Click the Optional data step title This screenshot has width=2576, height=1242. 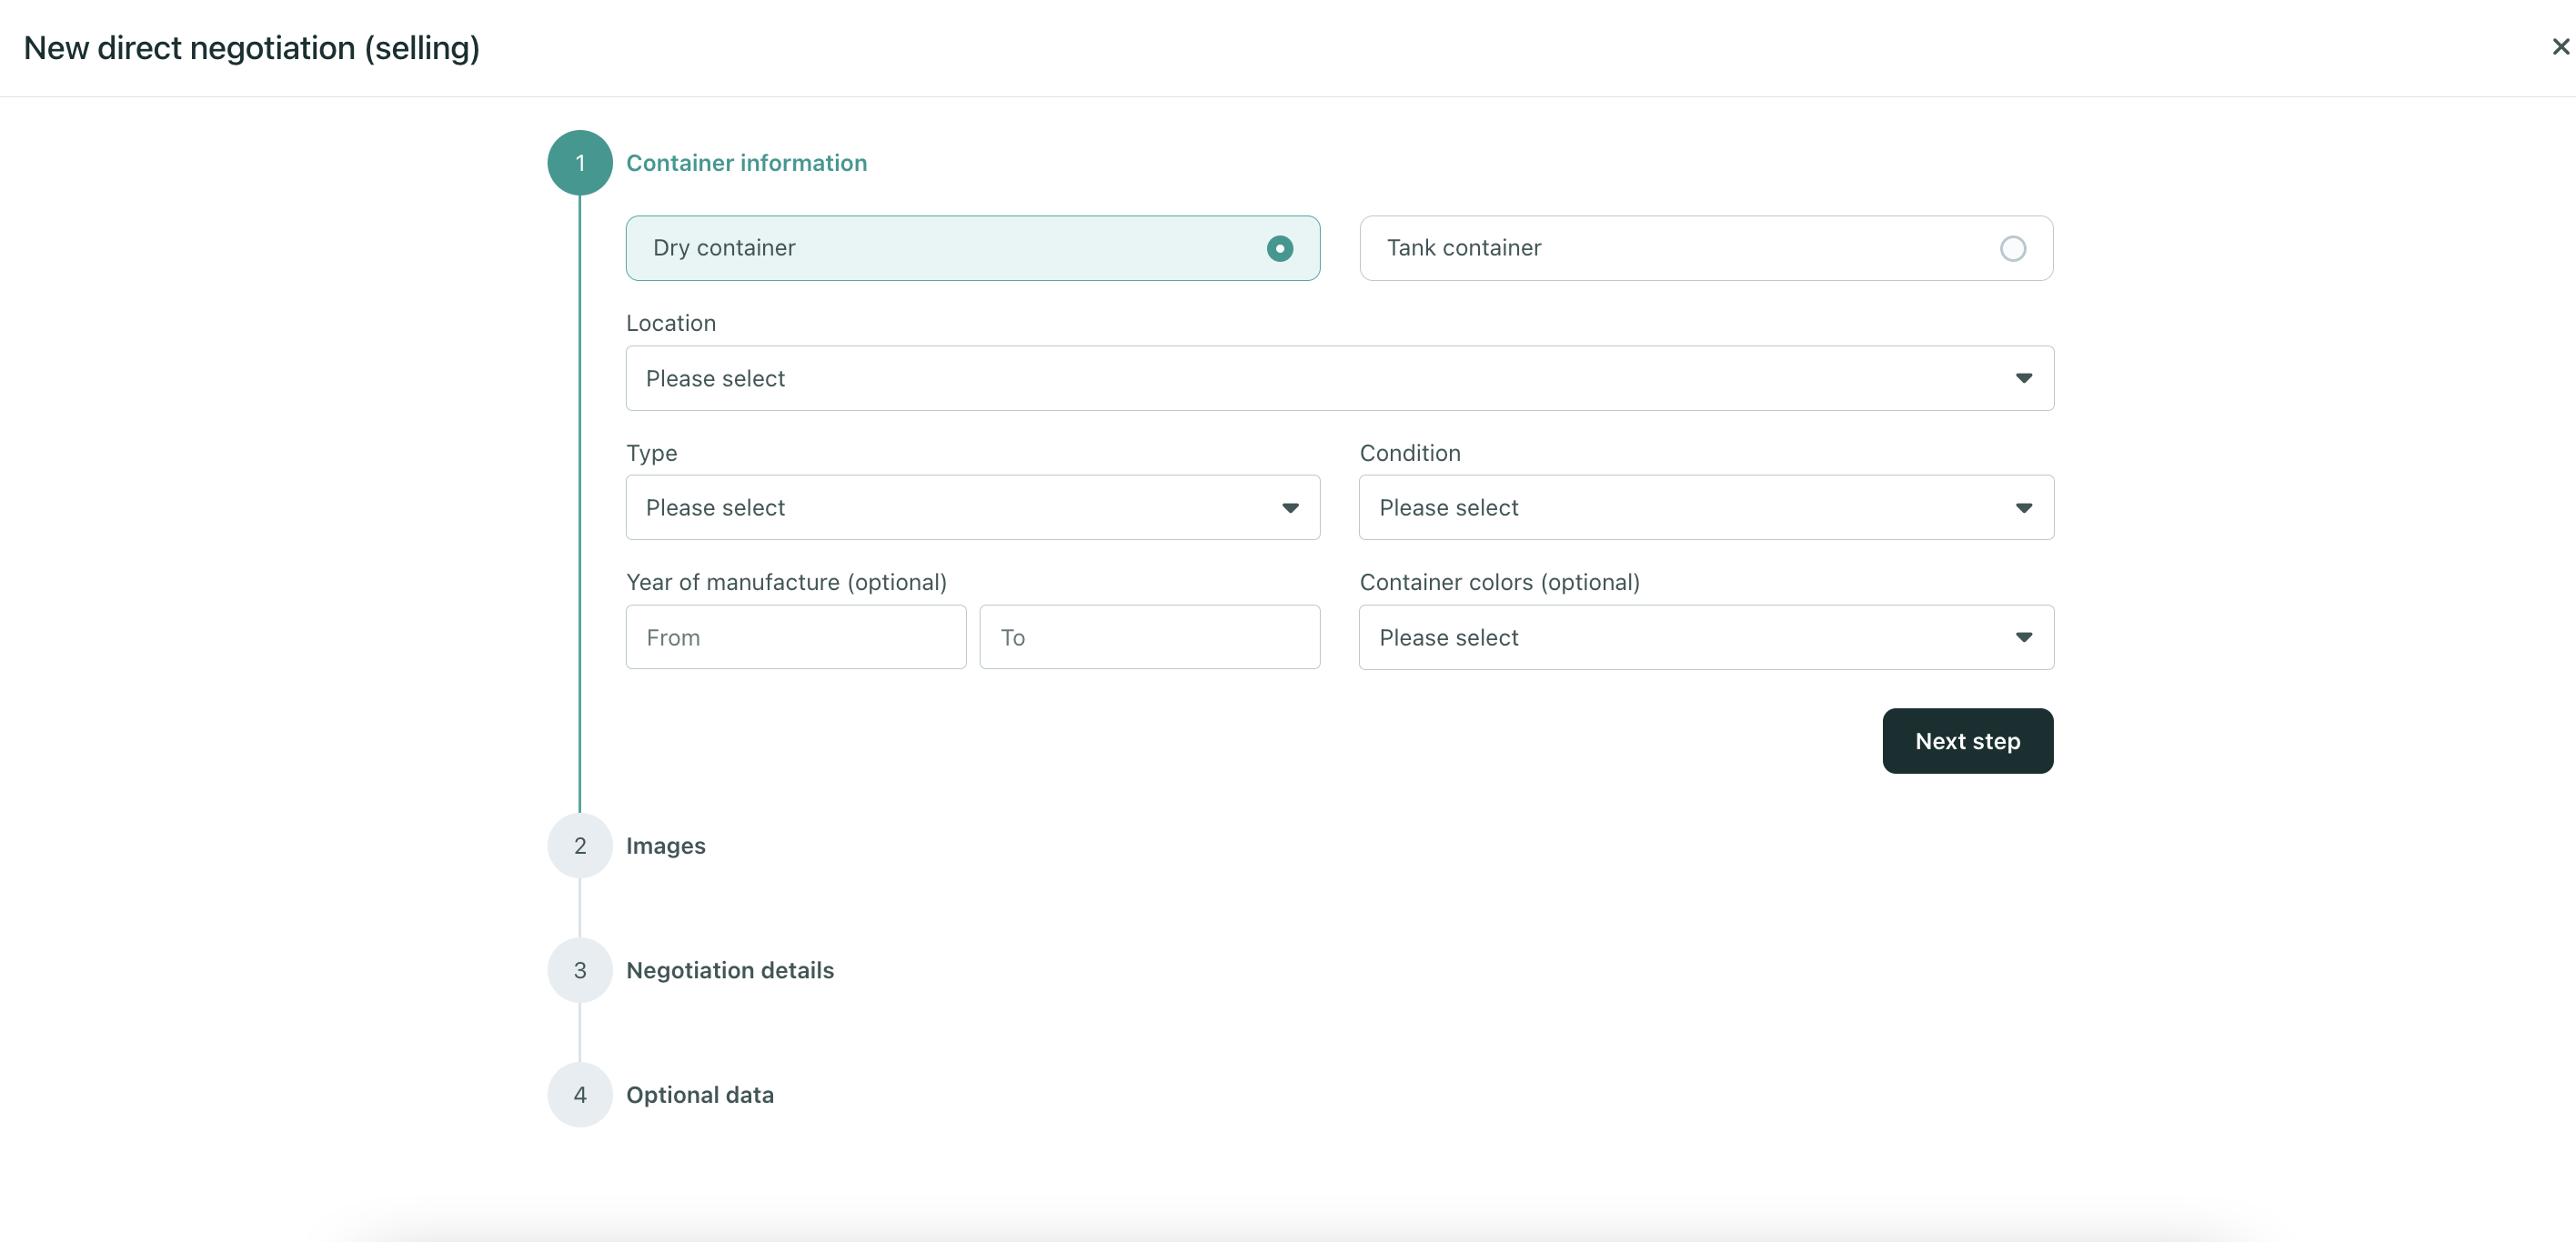click(x=700, y=1095)
